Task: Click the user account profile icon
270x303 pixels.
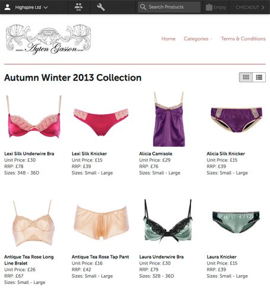Action: [8, 7]
